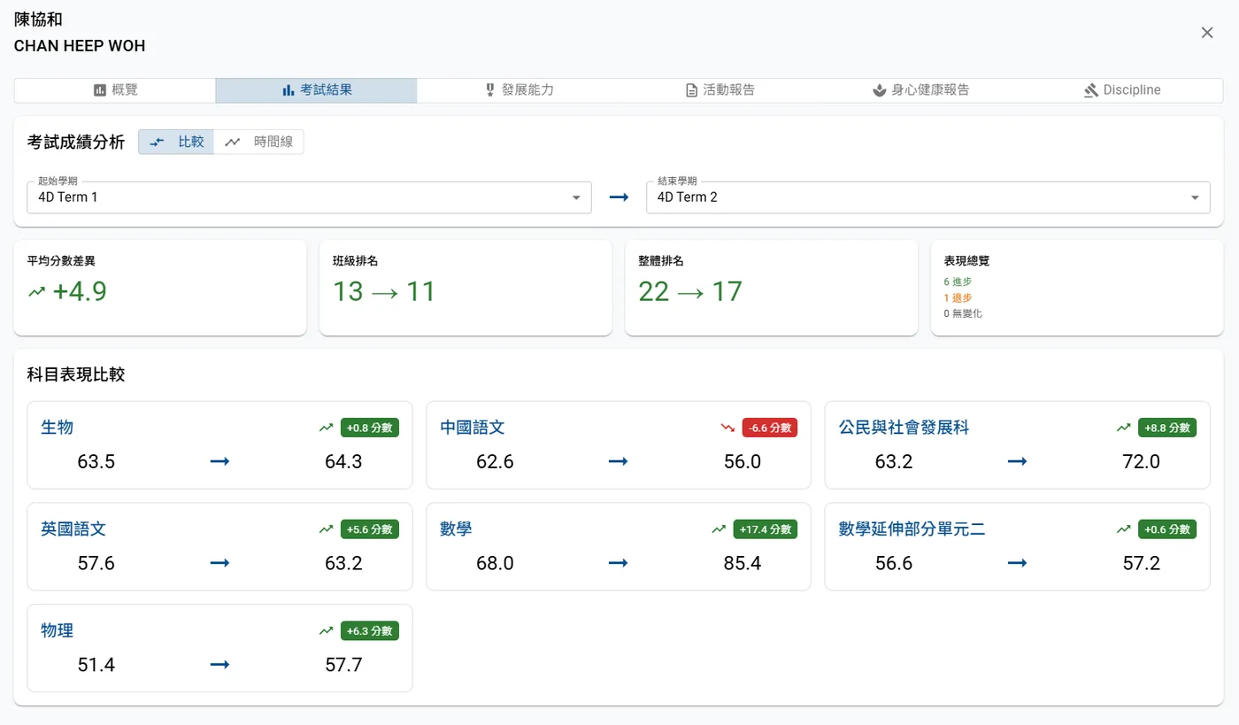Click the upward trend icon on 物理
The width and height of the screenshot is (1239, 725).
[327, 631]
